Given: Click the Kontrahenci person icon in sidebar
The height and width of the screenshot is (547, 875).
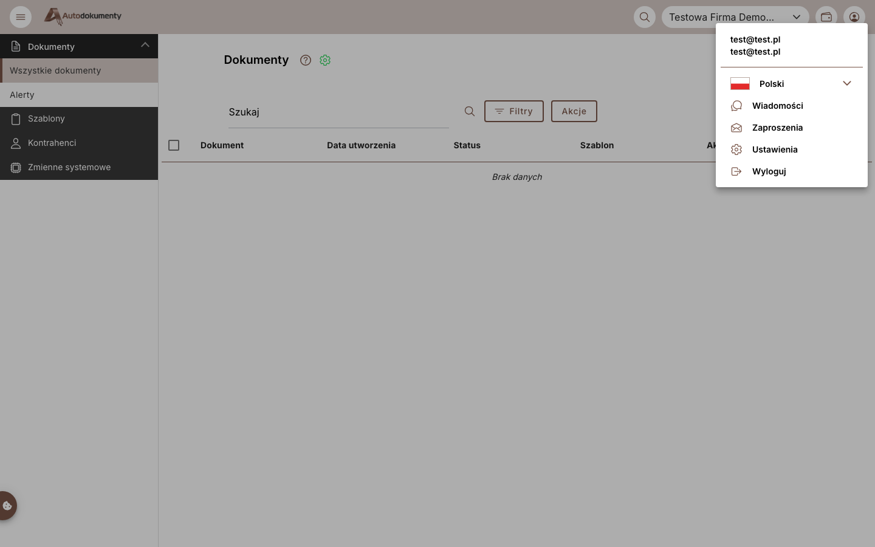Looking at the screenshot, I should click(16, 143).
